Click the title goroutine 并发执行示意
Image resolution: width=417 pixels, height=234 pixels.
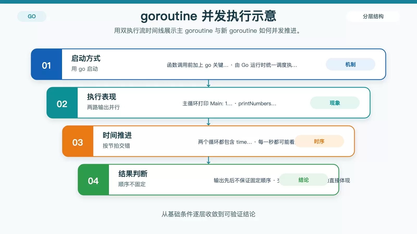click(x=208, y=16)
